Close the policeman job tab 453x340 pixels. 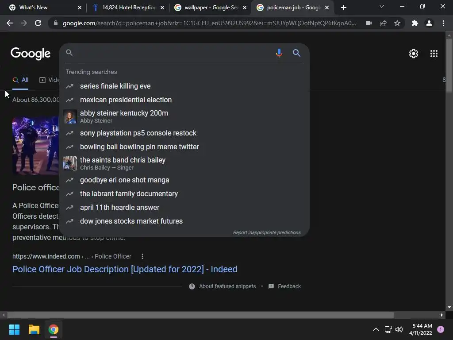327,8
